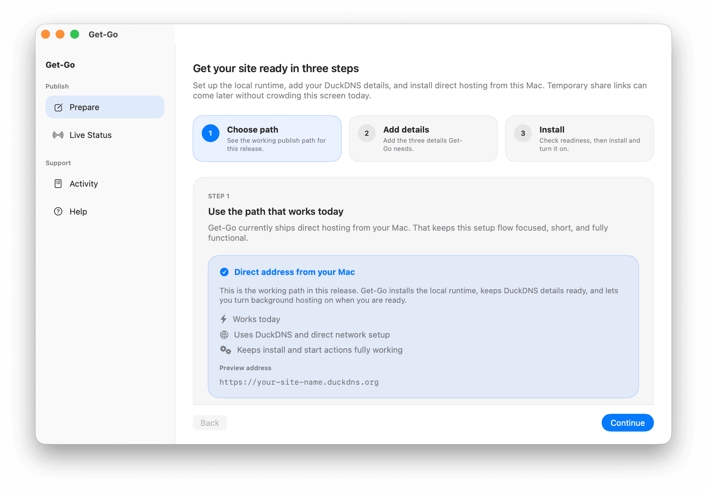Image resolution: width=707 pixels, height=491 pixels.
Task: Click the Use the path that works today heading
Action: pos(276,211)
